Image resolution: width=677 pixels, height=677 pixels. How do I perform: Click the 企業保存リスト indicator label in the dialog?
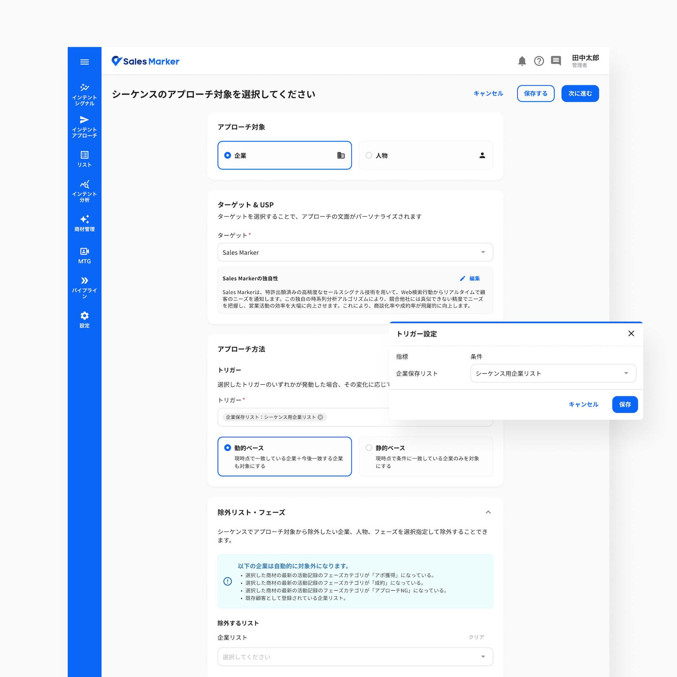(x=416, y=373)
